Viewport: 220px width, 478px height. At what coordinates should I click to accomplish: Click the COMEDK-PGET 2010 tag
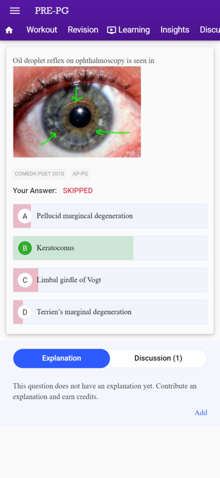[x=40, y=174]
